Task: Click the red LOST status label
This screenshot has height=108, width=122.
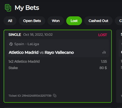Action: [103, 35]
